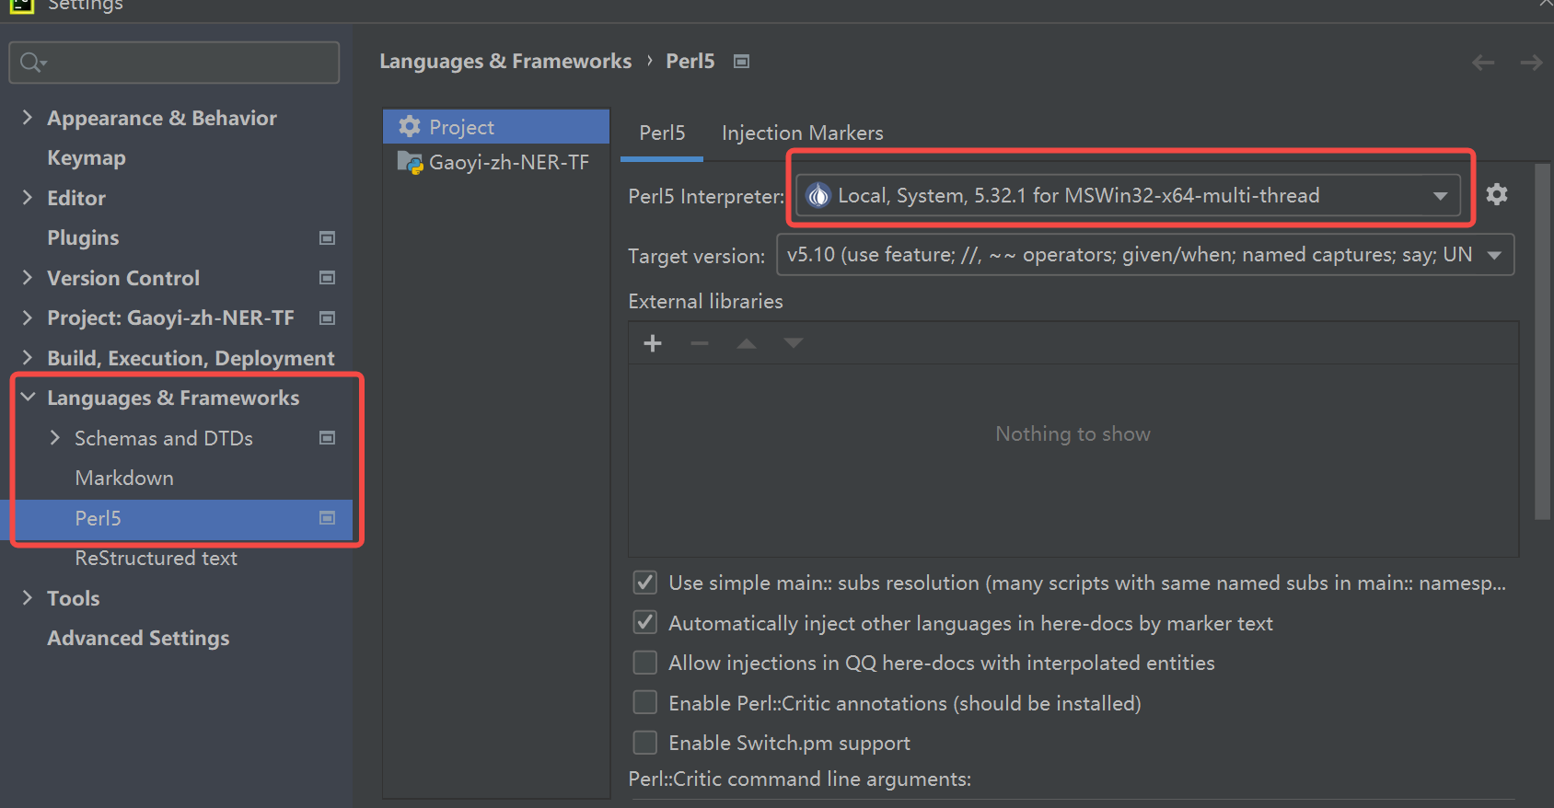Expand the Version Control section

(28, 278)
